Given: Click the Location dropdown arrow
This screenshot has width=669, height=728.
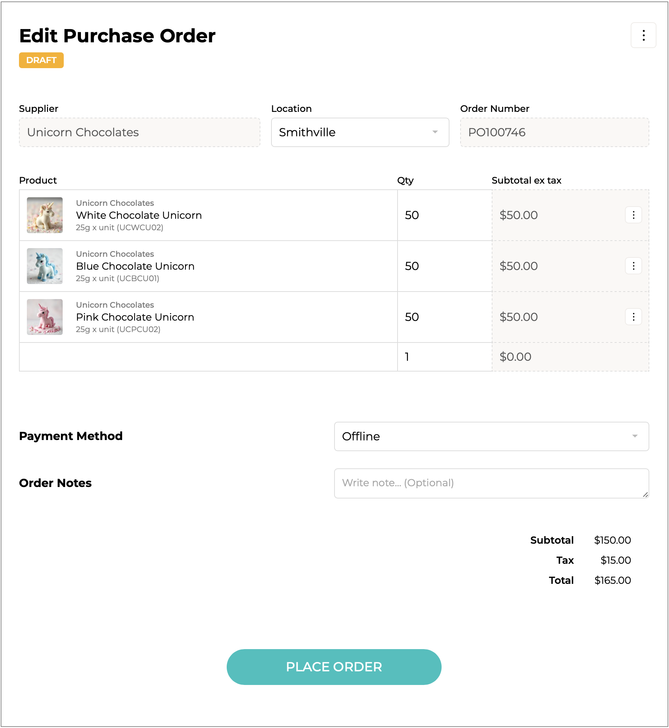Looking at the screenshot, I should 435,132.
